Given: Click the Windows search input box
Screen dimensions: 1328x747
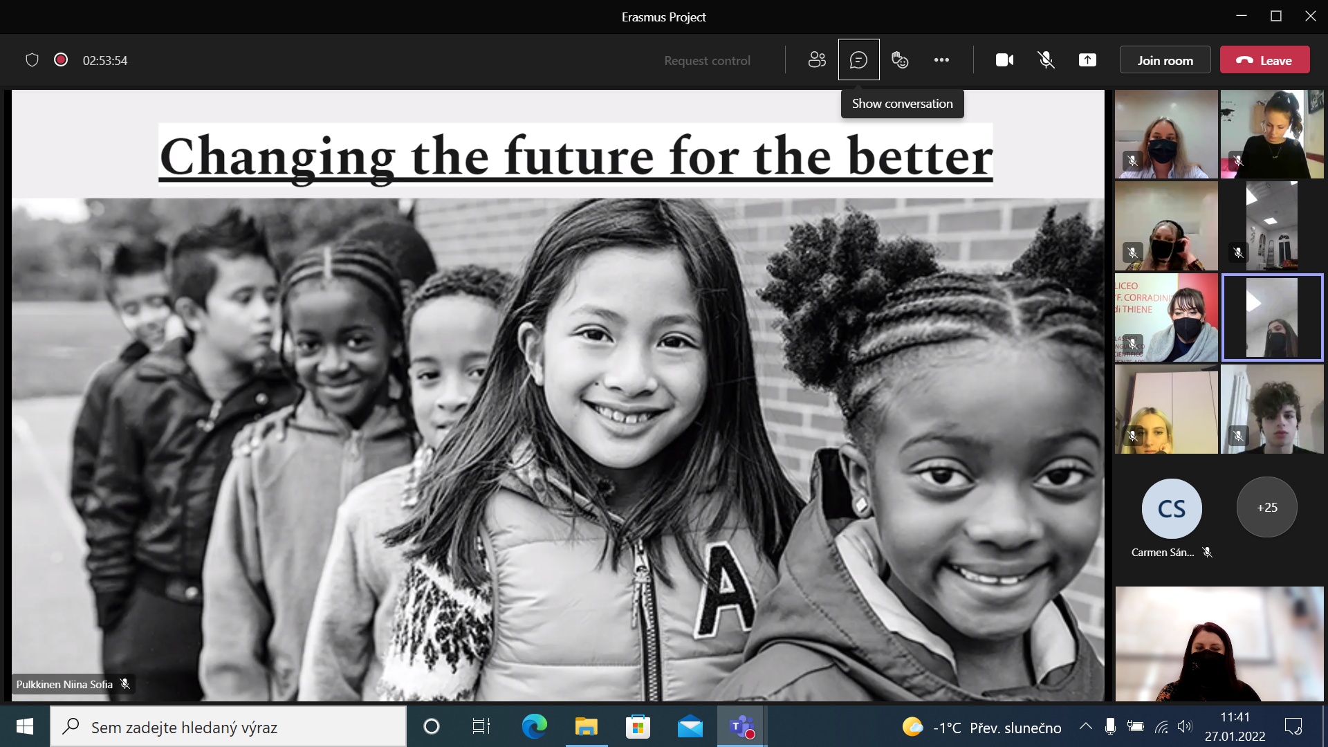Looking at the screenshot, I should 228,727.
